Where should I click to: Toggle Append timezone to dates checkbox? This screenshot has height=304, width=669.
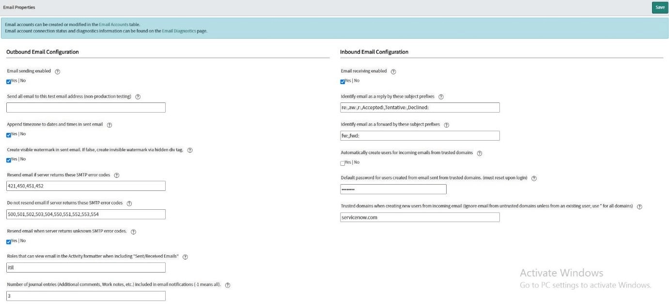9,135
